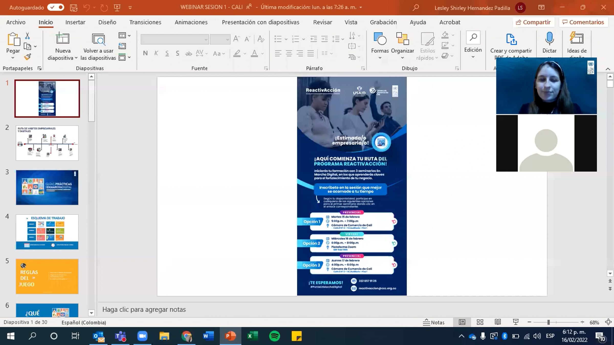The image size is (614, 345).
Task: Click the Undo arrow icon
Action: (x=86, y=8)
